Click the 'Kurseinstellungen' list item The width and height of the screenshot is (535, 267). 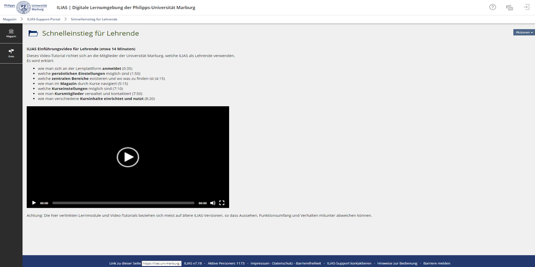point(80,88)
